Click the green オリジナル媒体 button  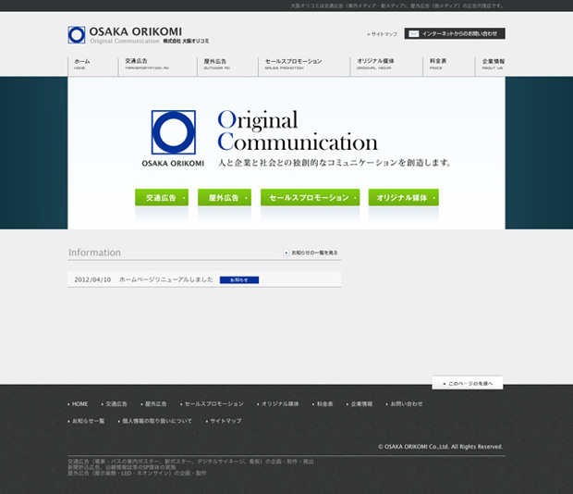click(404, 197)
